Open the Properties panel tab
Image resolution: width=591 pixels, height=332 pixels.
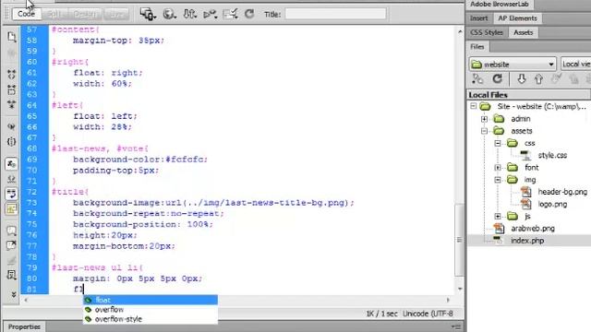point(24,326)
